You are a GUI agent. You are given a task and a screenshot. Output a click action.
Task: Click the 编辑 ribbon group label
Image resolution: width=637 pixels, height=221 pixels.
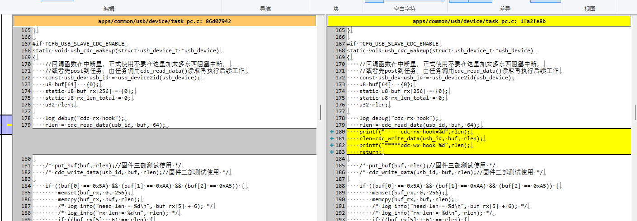(x=109, y=9)
